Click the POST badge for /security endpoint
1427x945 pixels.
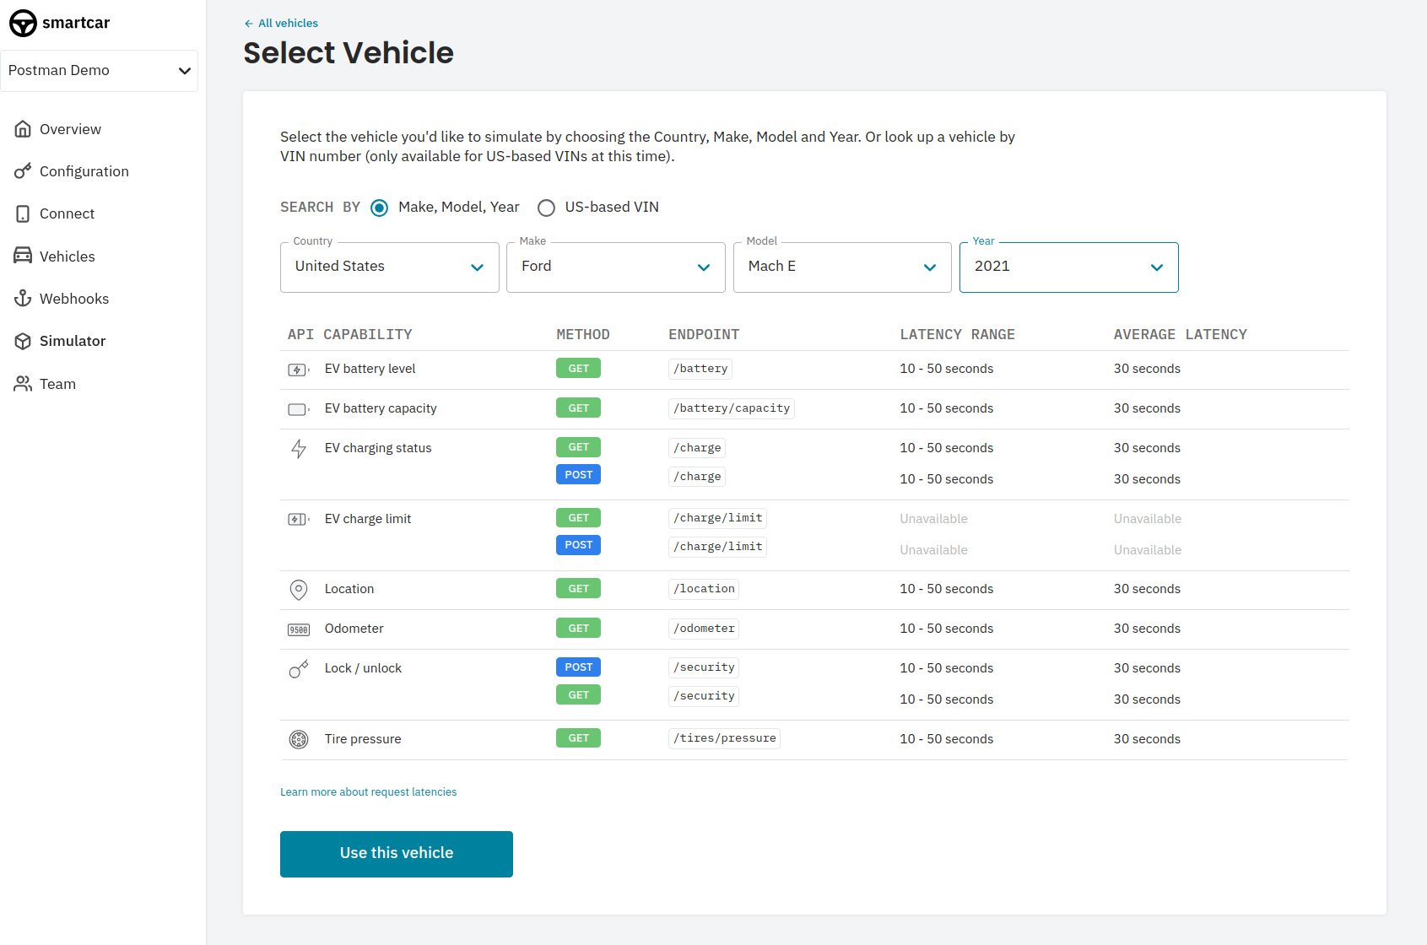click(578, 667)
